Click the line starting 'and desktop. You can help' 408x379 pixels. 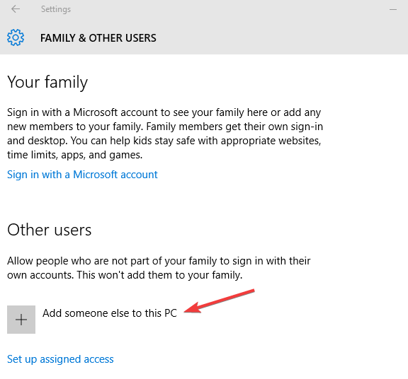coord(164,141)
